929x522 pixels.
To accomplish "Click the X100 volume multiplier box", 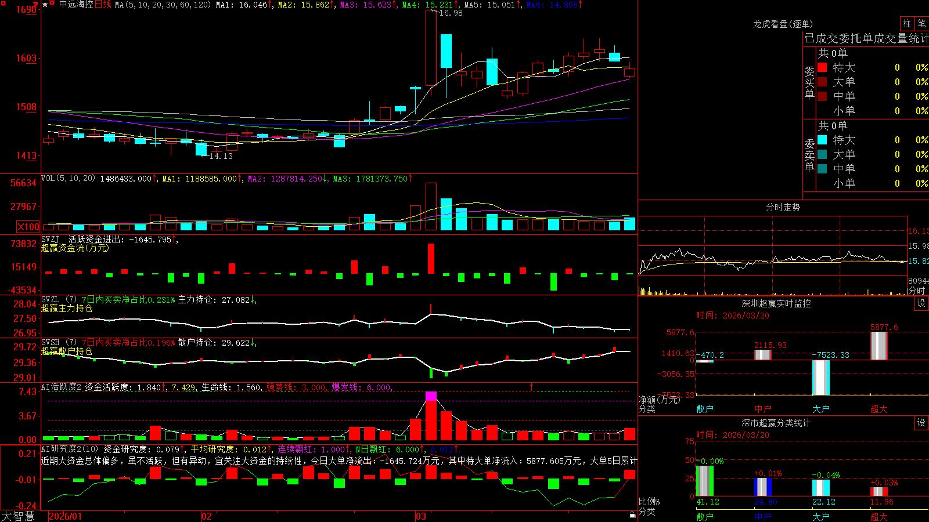I will pos(28,227).
